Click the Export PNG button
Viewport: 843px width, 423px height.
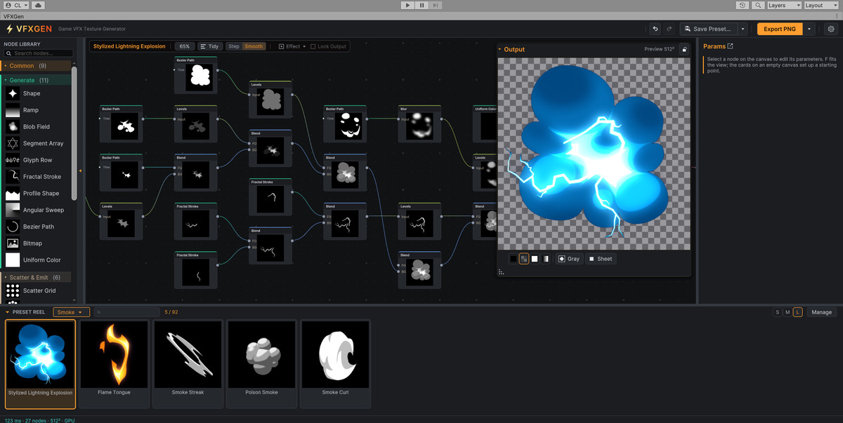(x=780, y=29)
